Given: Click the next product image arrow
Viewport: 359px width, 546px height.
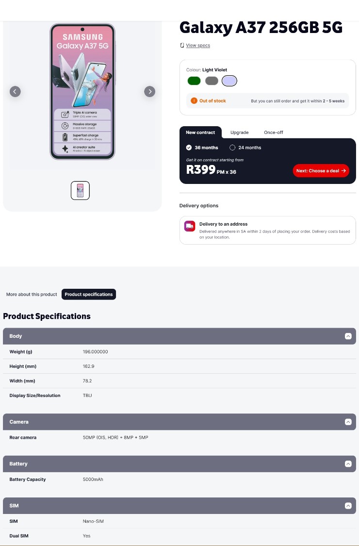Looking at the screenshot, I should [x=150, y=92].
